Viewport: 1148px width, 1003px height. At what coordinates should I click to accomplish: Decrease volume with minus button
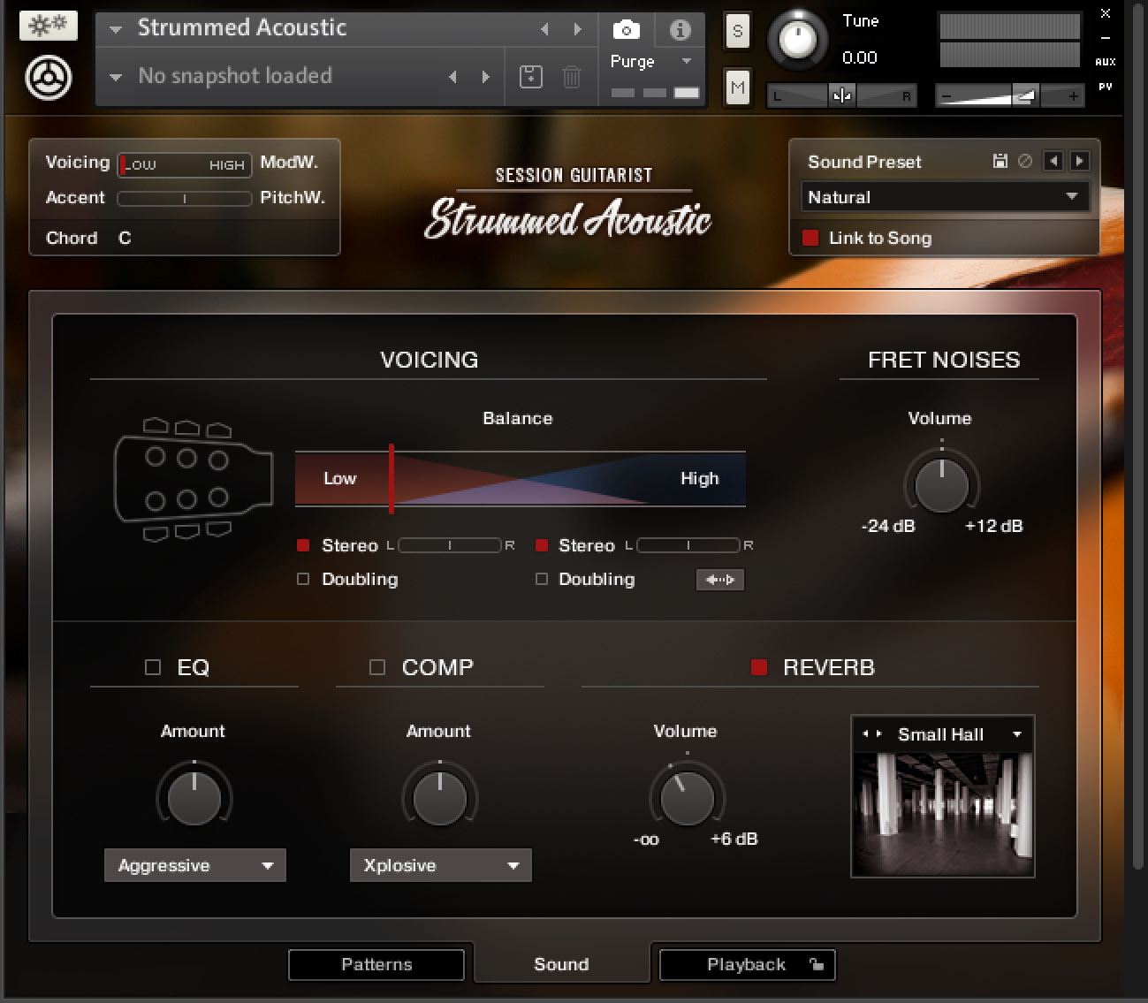pos(947,95)
